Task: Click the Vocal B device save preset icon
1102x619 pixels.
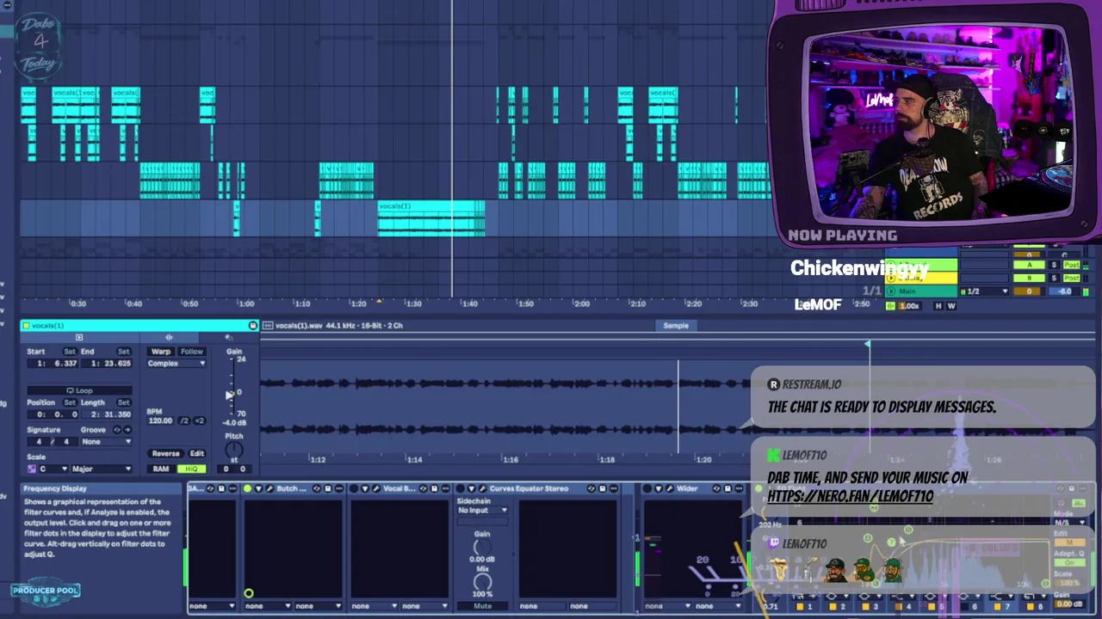Action: [x=435, y=488]
